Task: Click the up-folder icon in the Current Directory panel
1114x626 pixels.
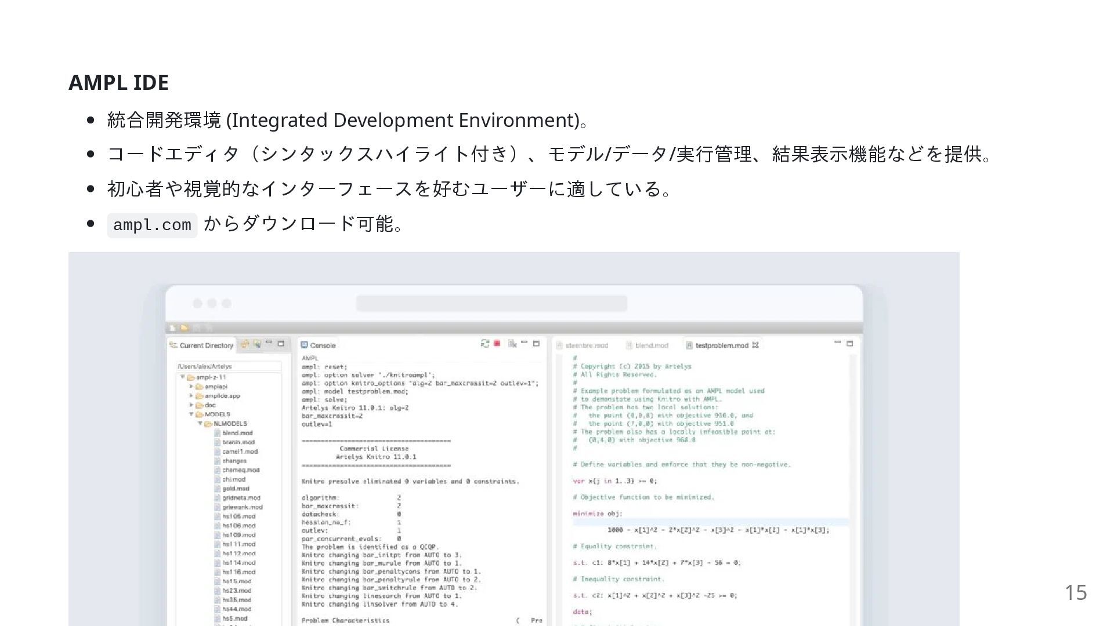Action: click(245, 344)
